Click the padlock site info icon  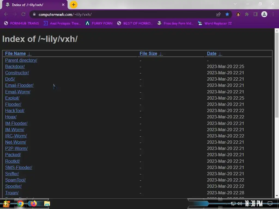click(x=34, y=14)
